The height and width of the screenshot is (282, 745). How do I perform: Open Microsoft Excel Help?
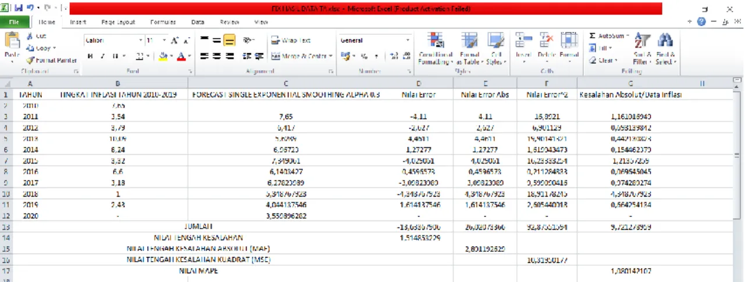(701, 21)
